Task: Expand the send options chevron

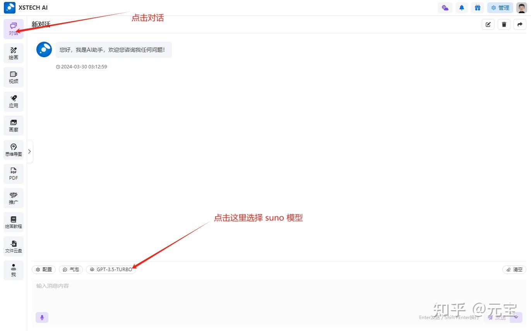Action: click(x=515, y=317)
